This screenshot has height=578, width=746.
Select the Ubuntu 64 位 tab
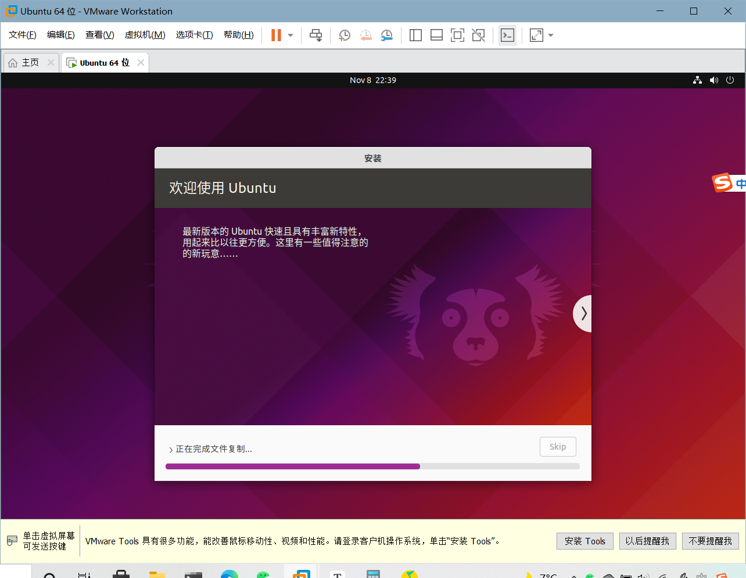(x=105, y=63)
